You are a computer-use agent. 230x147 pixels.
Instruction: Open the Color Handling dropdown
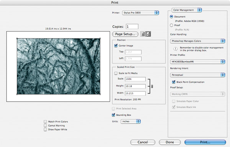197,41
